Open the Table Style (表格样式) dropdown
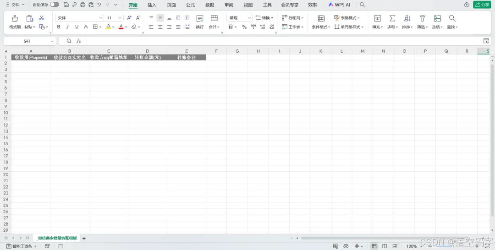The image size is (495, 250). click(346, 18)
